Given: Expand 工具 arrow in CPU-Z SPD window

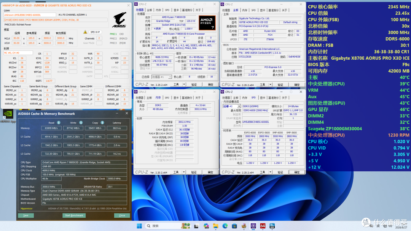Looking at the screenshot, I should click(x=270, y=172).
